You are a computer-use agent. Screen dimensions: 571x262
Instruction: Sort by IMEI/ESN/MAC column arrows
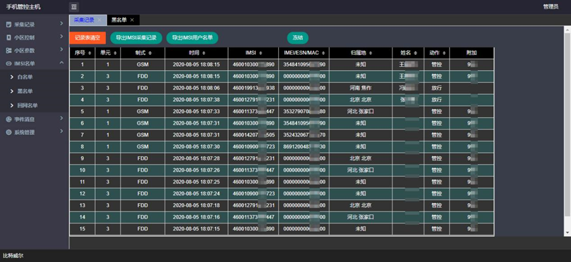(323, 53)
